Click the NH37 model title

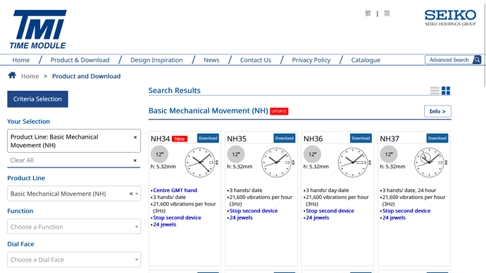[x=390, y=139]
